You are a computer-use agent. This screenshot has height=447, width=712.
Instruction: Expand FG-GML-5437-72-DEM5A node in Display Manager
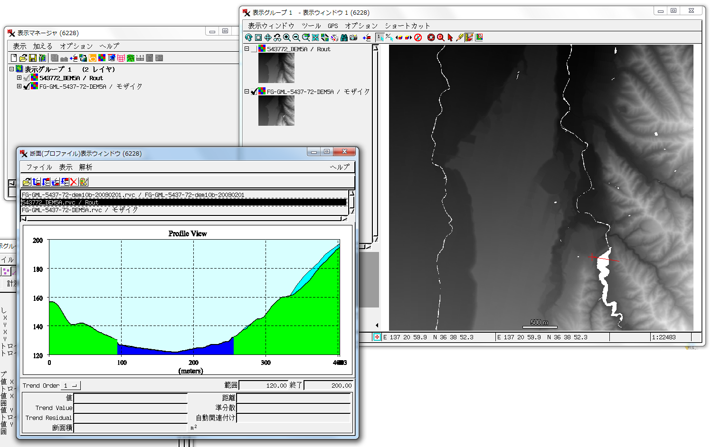(19, 86)
